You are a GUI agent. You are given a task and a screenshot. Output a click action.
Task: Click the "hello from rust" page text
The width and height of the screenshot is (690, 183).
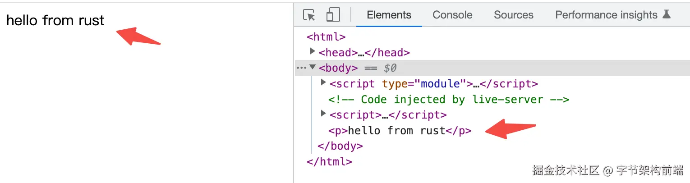tap(55, 21)
